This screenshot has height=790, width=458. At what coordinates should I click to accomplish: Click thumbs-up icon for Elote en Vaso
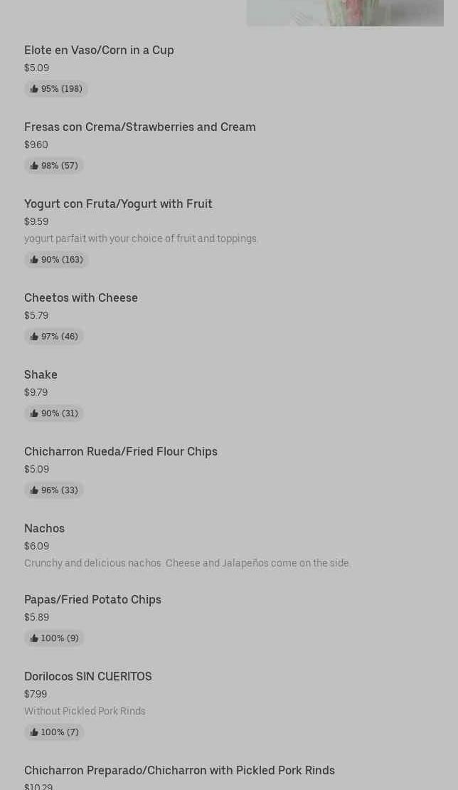(34, 89)
